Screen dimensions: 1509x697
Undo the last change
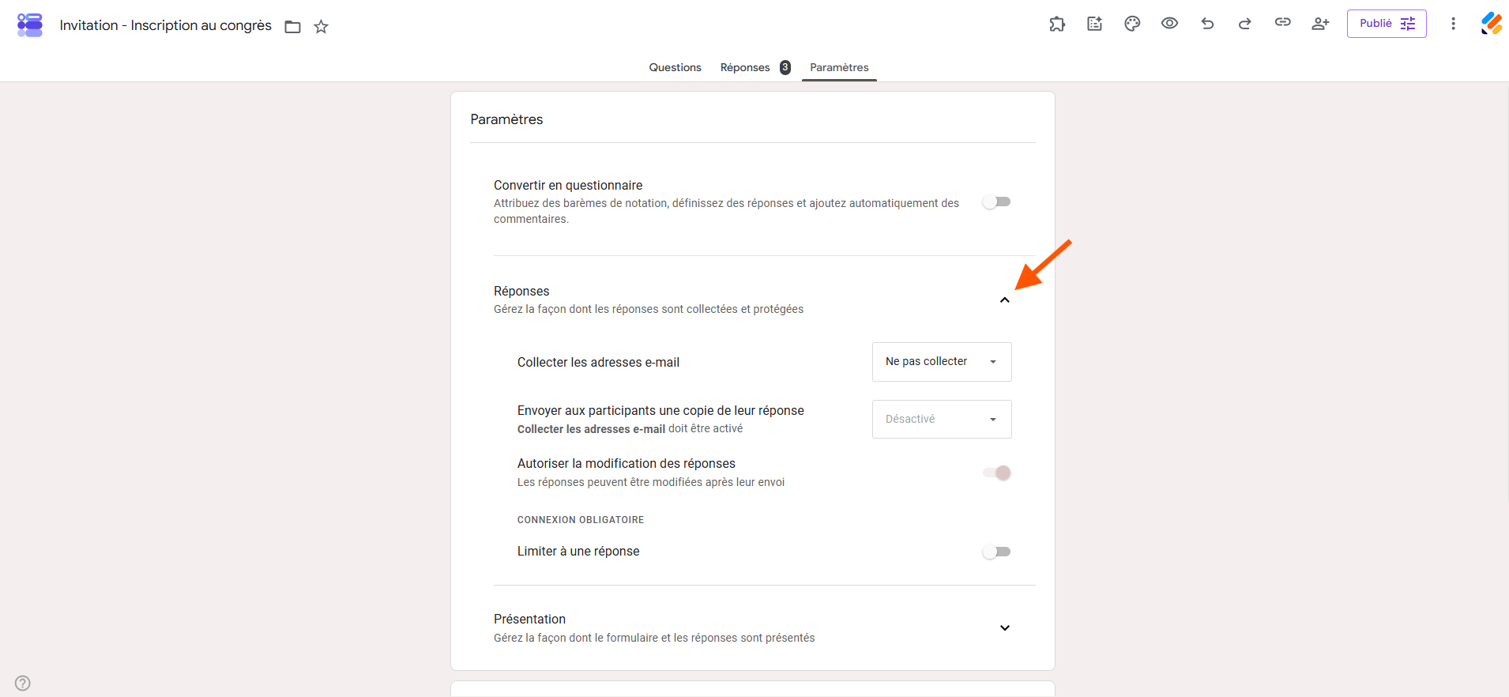point(1207,24)
